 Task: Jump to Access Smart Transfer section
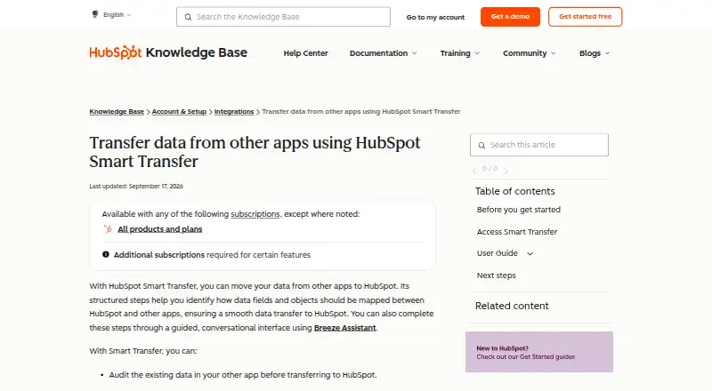[517, 232]
